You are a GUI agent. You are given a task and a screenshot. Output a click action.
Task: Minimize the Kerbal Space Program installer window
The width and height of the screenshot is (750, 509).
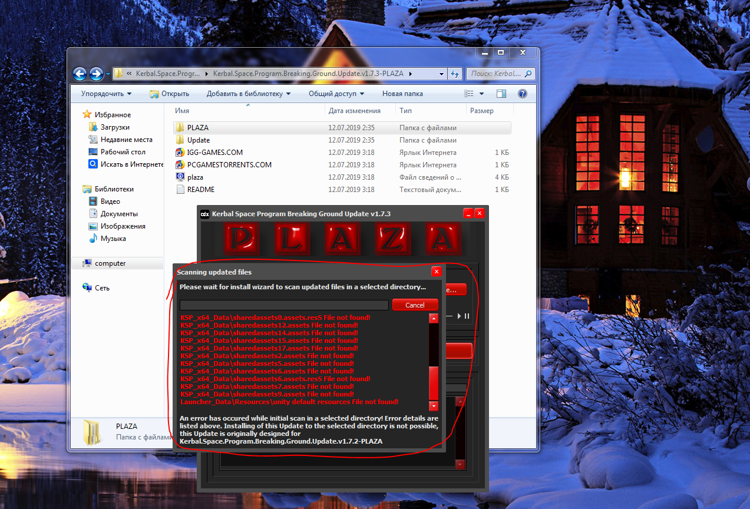click(x=468, y=213)
